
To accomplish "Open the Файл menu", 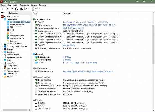I will point(3,5).
